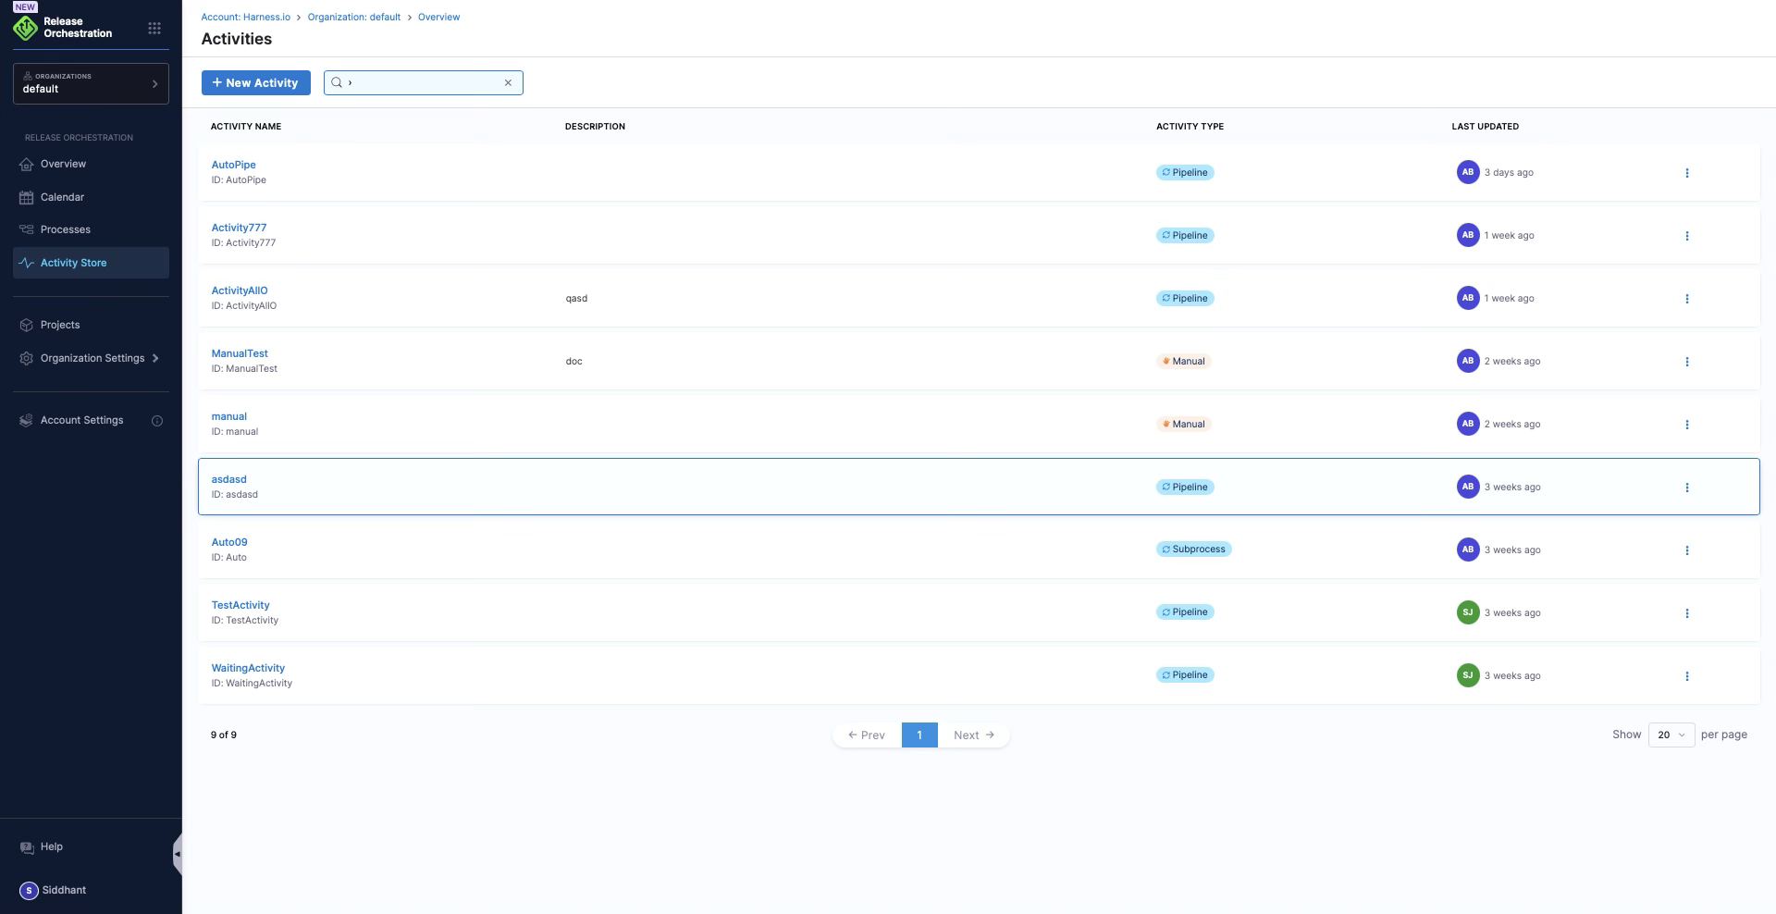
Task: Open kebab menu for AutoPipe activity
Action: (1686, 173)
